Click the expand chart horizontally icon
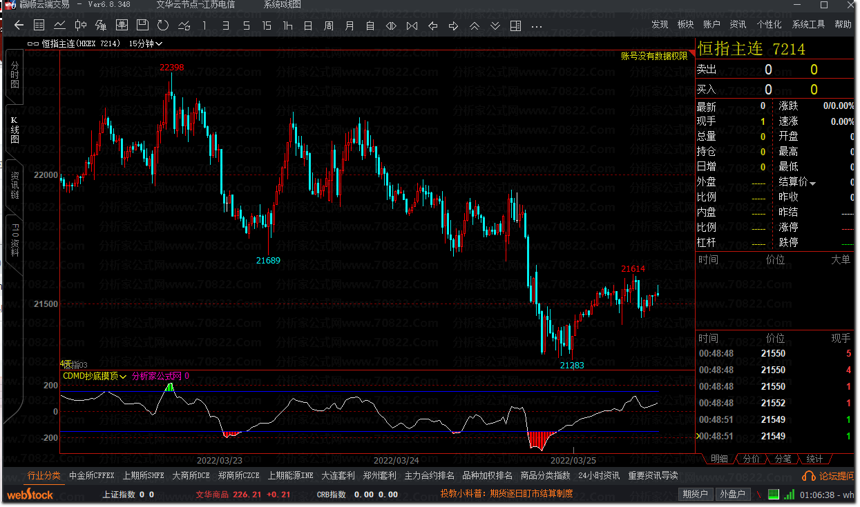 [391, 26]
